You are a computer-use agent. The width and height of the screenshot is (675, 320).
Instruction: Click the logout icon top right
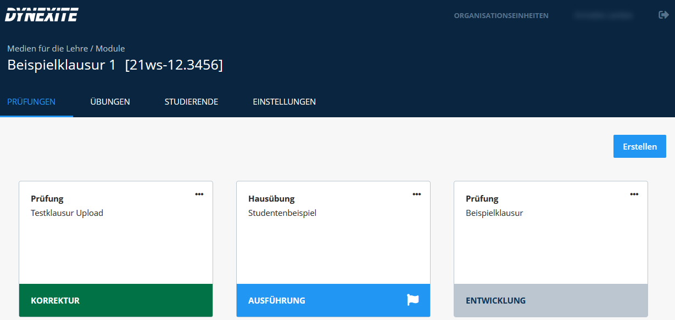click(663, 15)
